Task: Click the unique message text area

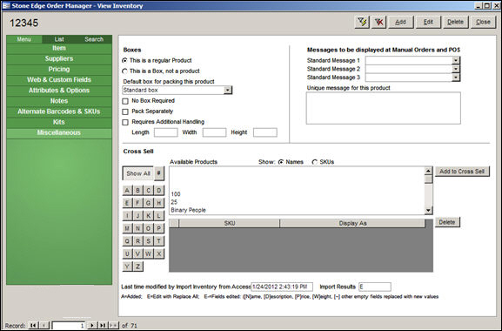Action: pyautogui.click(x=384, y=108)
